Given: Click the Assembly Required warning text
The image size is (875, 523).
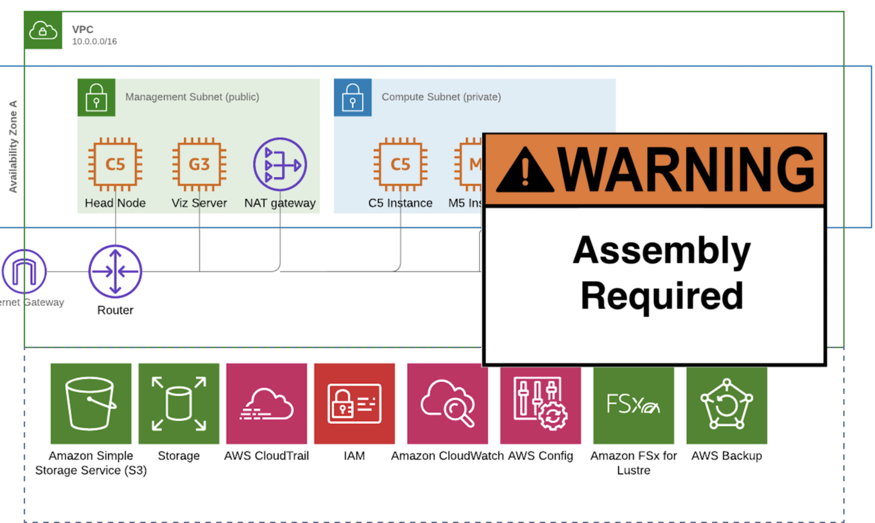Looking at the screenshot, I should pyautogui.click(x=661, y=272).
